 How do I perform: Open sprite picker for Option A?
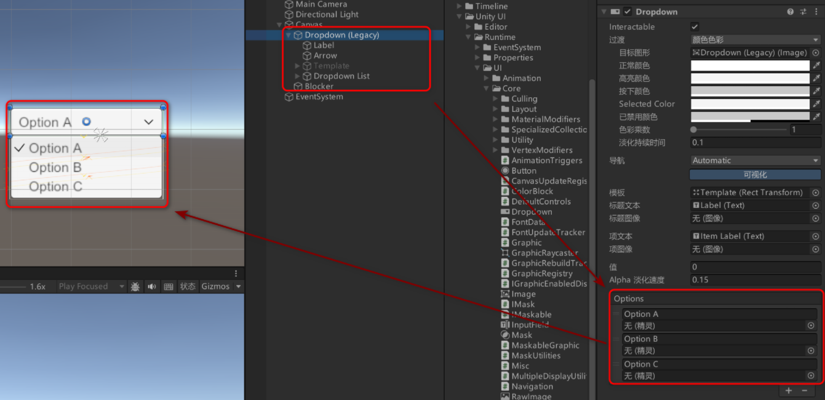811,326
